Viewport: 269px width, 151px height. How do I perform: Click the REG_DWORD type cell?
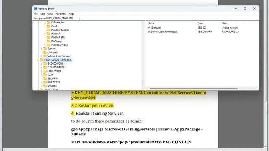tap(205, 32)
